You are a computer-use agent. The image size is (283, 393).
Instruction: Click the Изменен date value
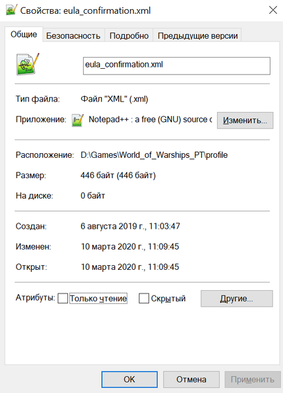tap(130, 247)
